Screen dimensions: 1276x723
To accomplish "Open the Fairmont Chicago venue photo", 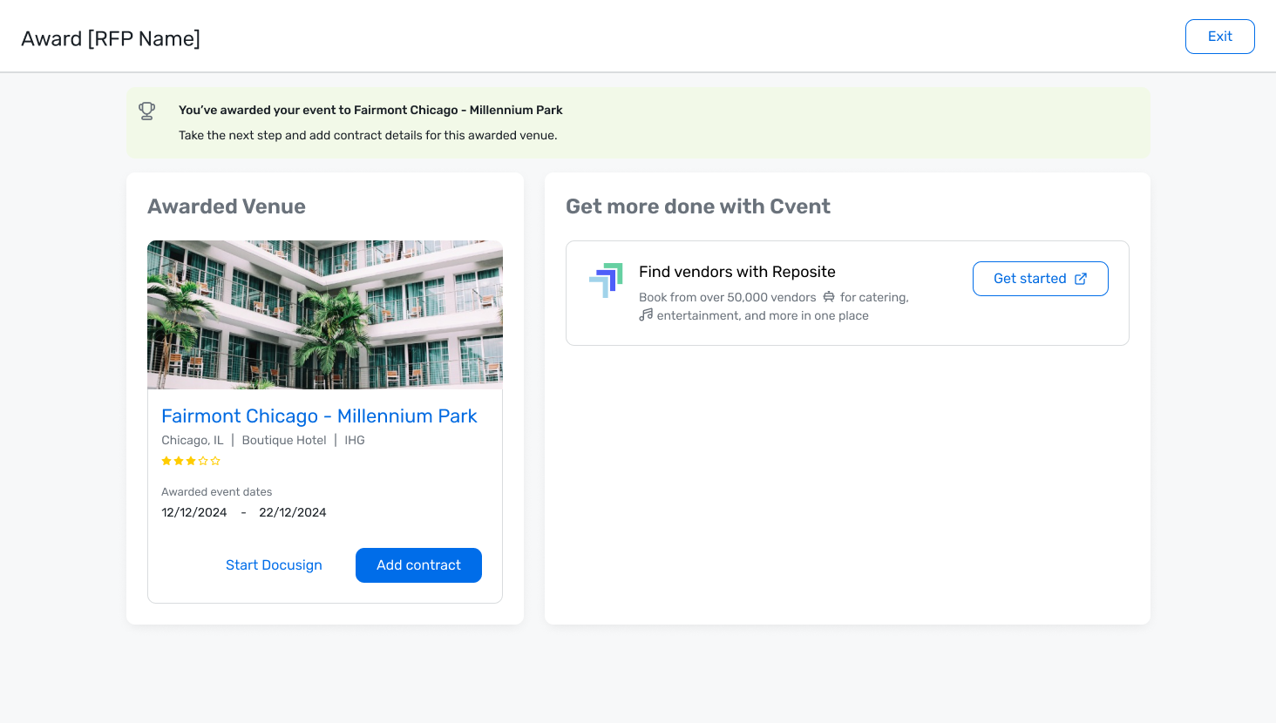I will tap(325, 314).
